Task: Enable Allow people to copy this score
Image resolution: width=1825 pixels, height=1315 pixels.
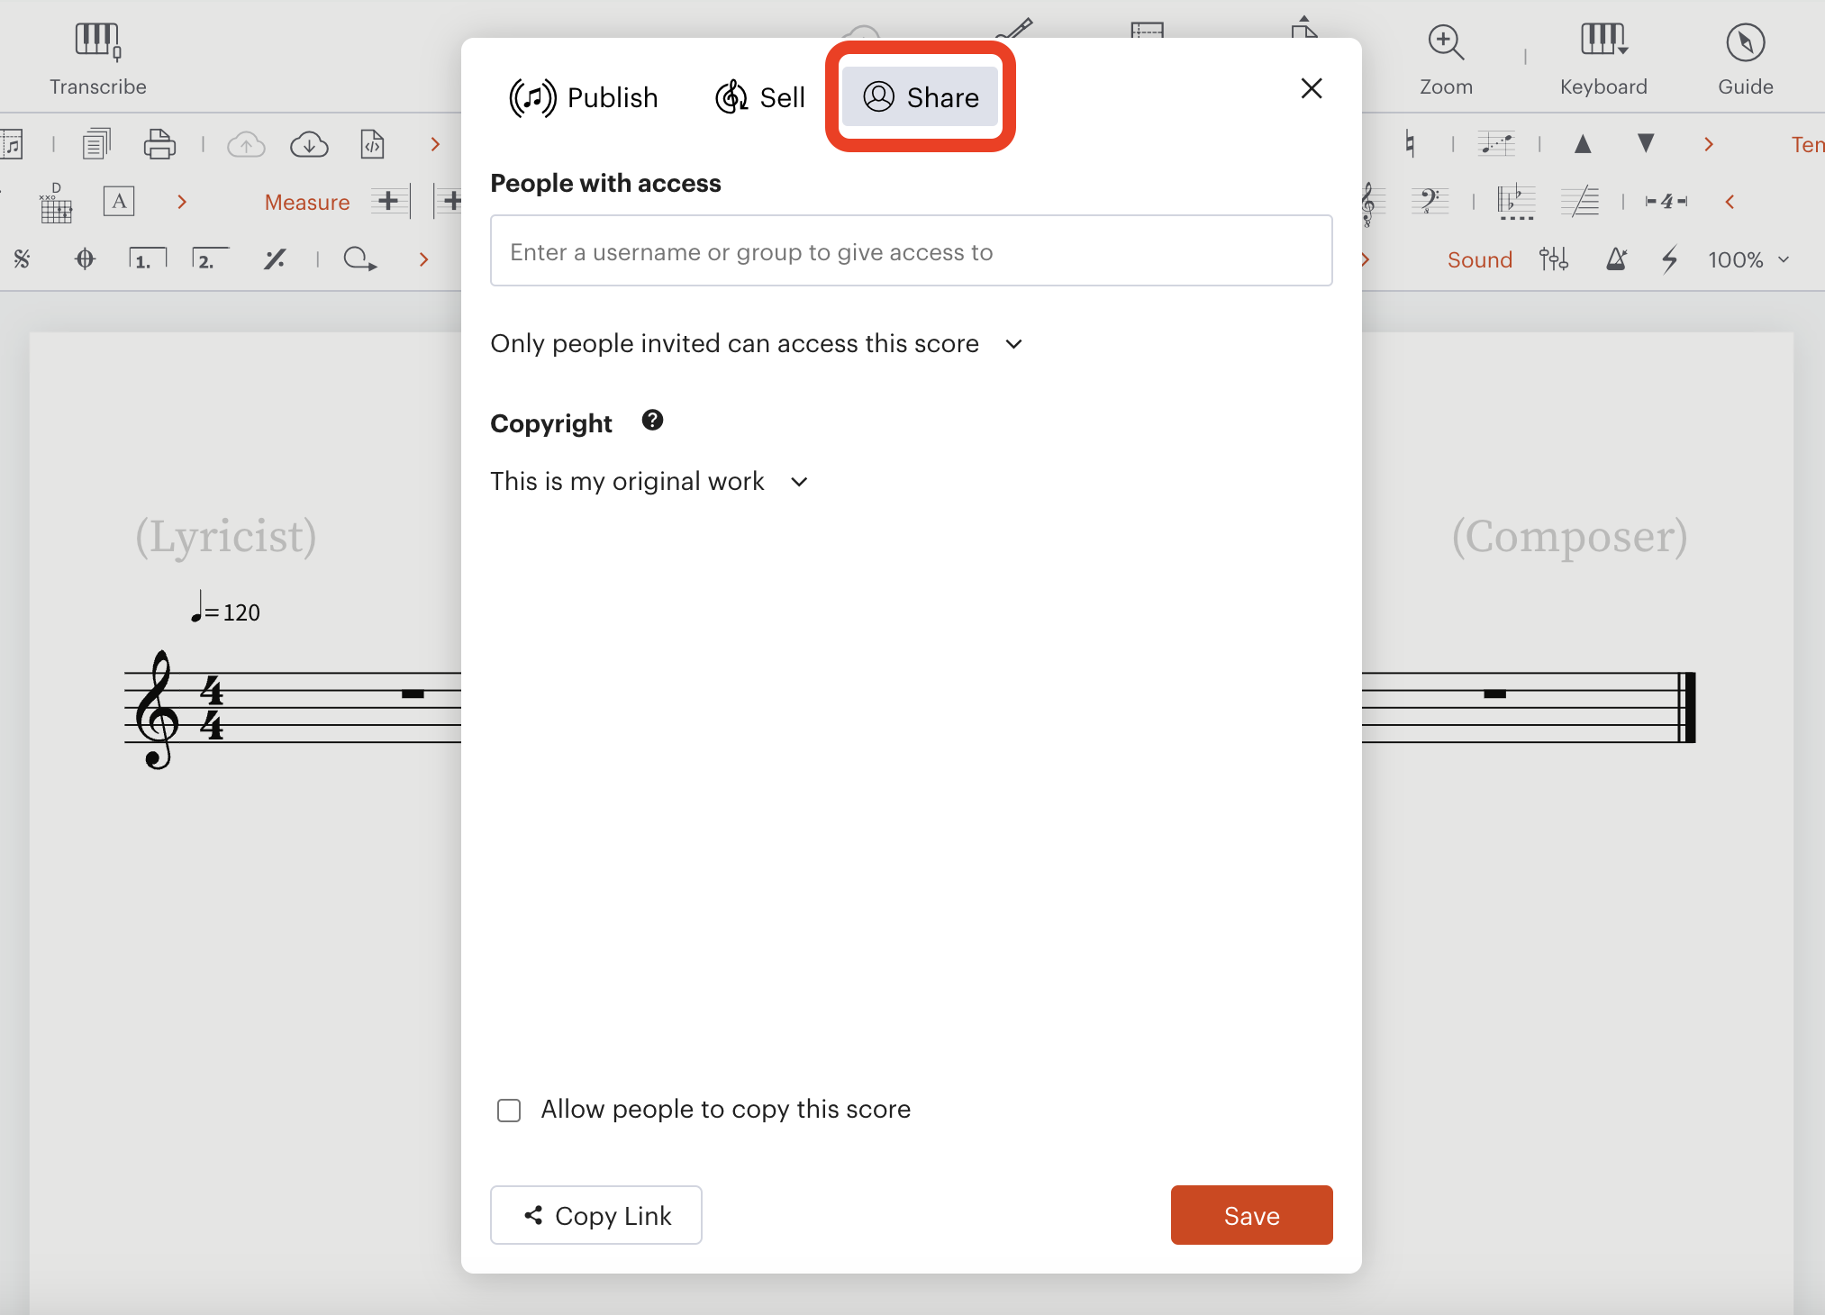Action: coord(509,1110)
